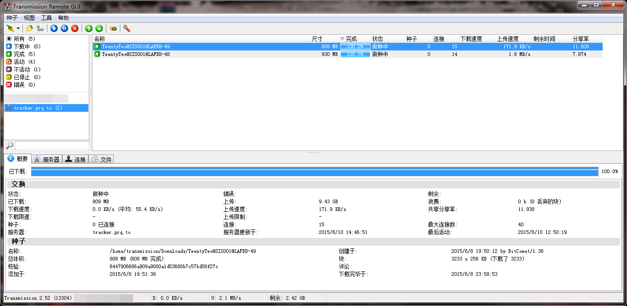The width and height of the screenshot is (627, 306).
Task: Open settings with the wrench icon
Action: pyautogui.click(x=127, y=28)
